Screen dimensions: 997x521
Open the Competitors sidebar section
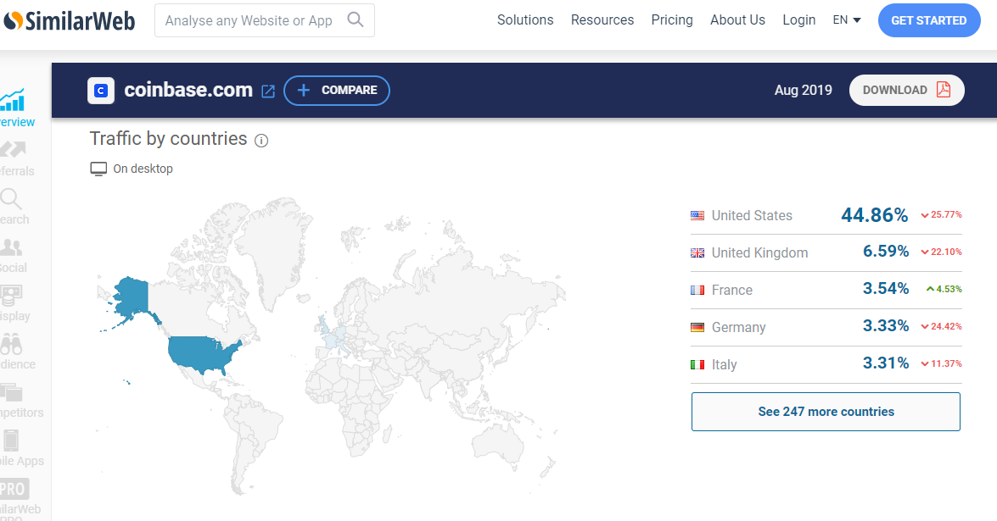[20, 401]
